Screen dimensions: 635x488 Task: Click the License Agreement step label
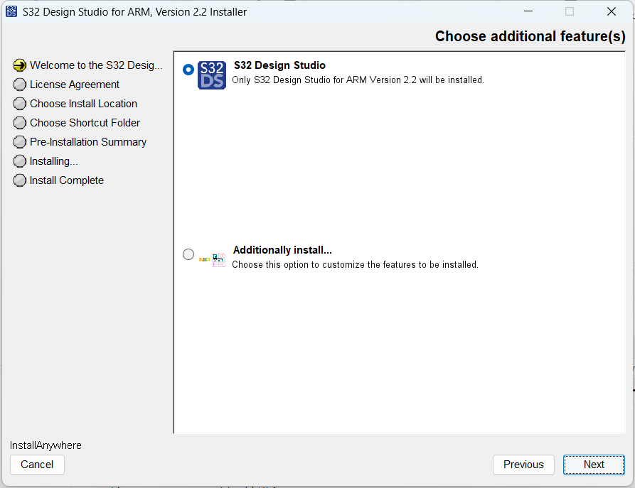click(x=75, y=85)
